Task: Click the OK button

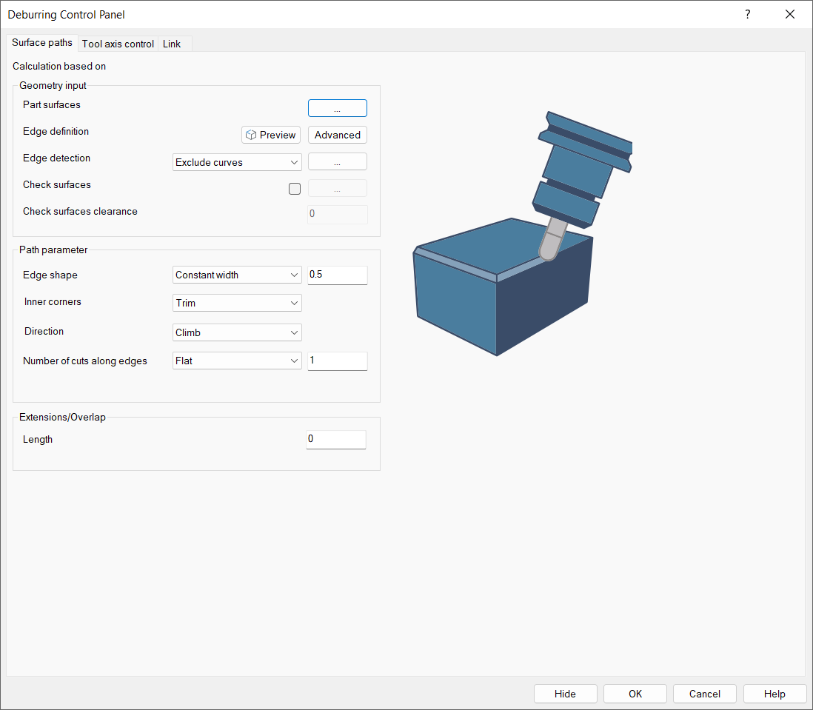Action: click(635, 694)
